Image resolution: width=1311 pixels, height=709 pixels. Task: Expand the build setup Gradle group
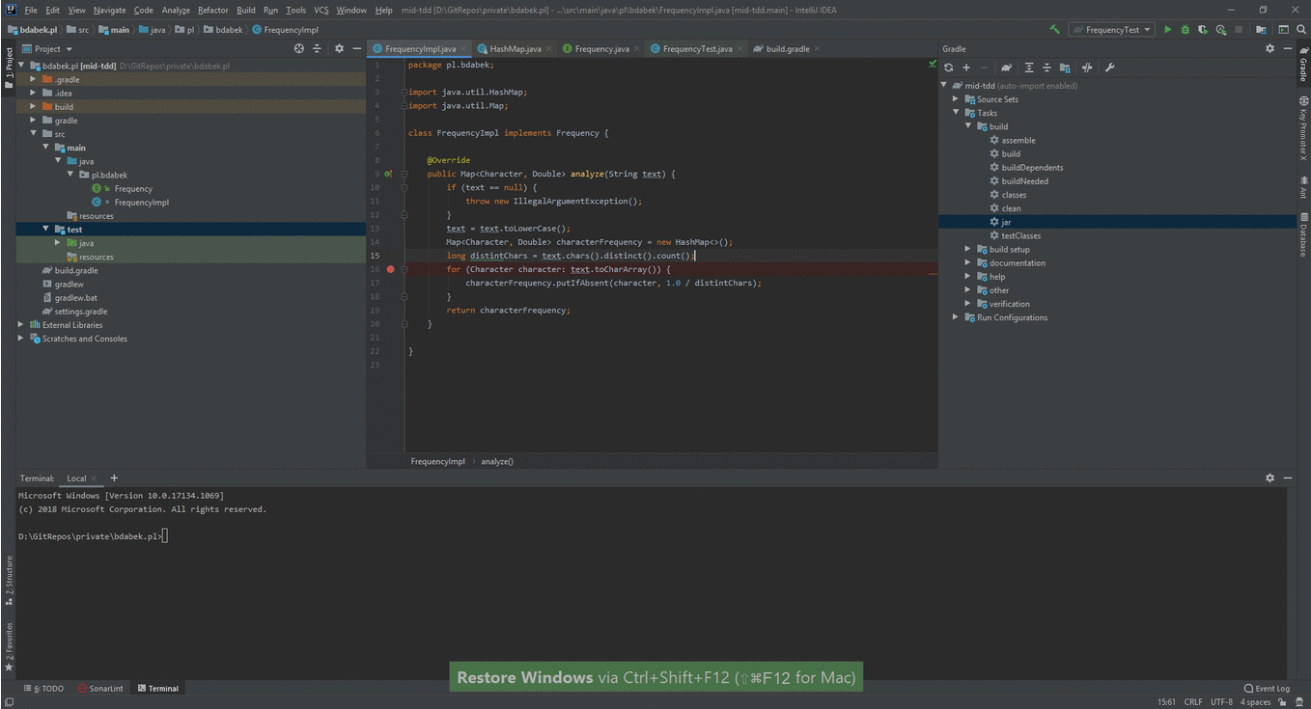[968, 249]
